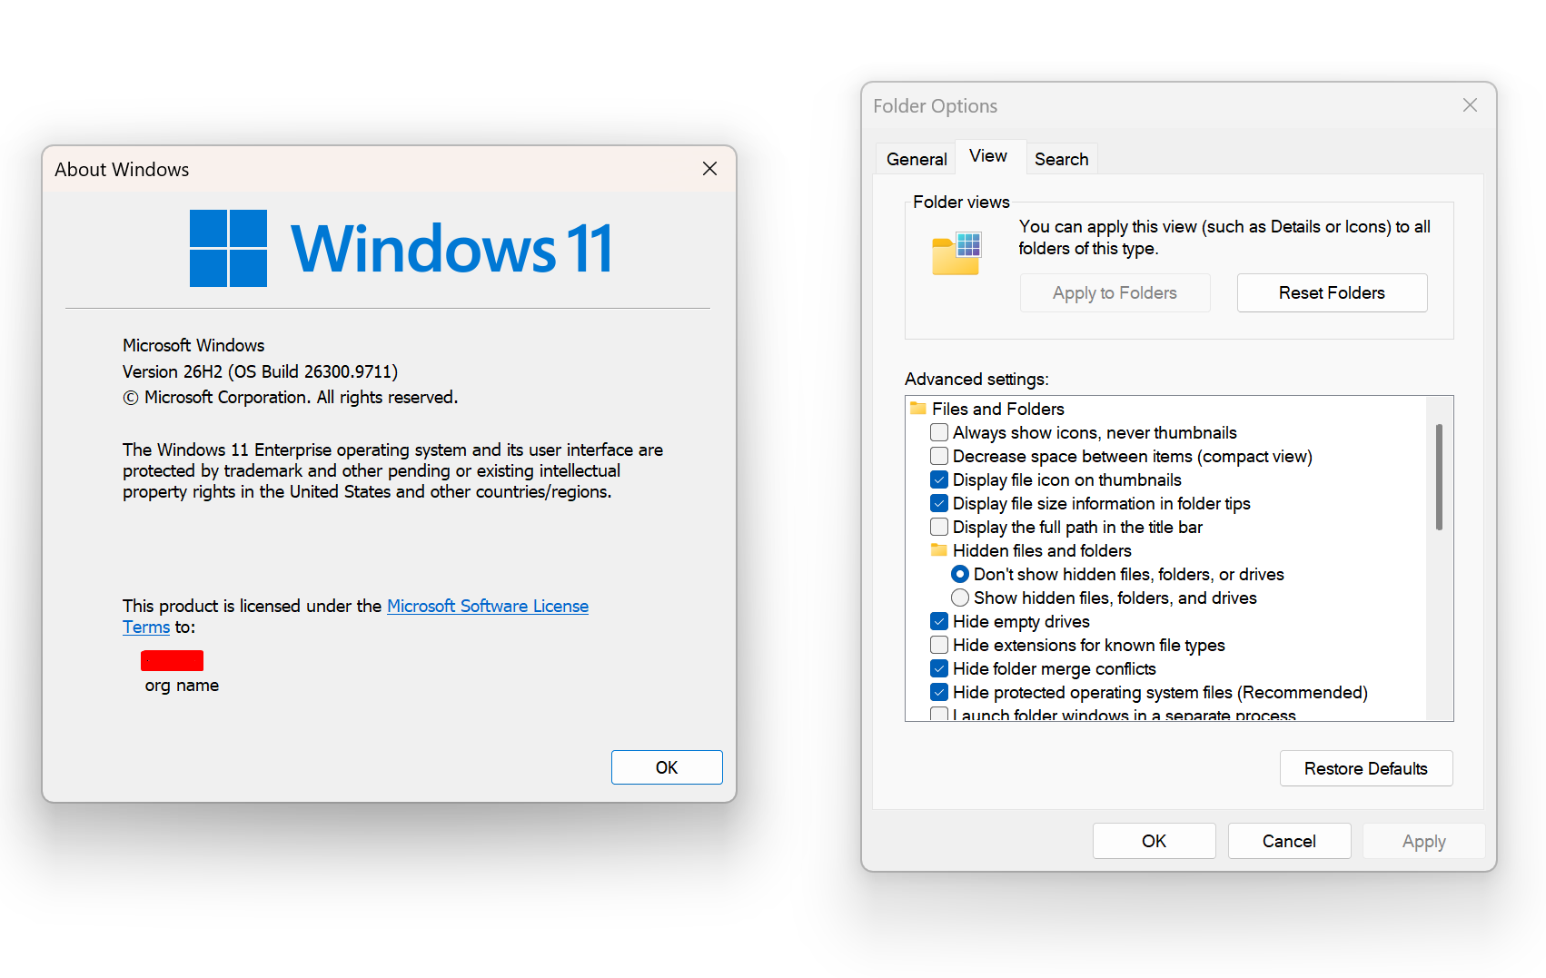Check Decrease space between items (compact view)
1546x978 pixels.
tap(939, 456)
